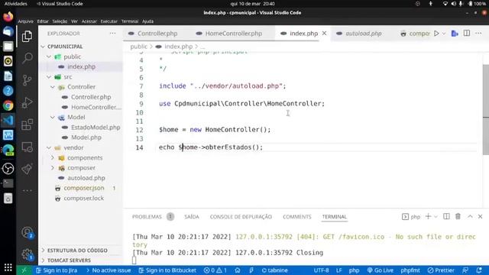Close the terminal panel
Image resolution: width=489 pixels, height=275 pixels.
click(x=481, y=216)
